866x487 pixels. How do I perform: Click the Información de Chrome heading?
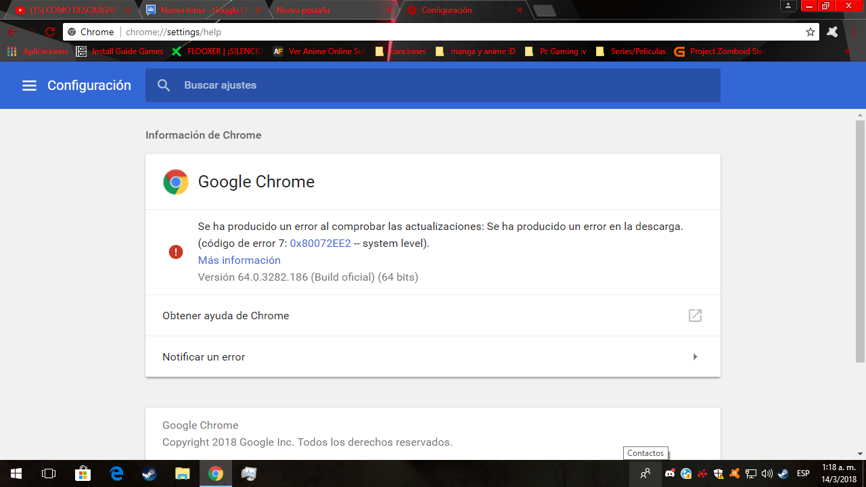(x=204, y=135)
